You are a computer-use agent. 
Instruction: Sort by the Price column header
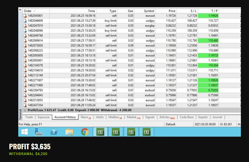click(166, 11)
